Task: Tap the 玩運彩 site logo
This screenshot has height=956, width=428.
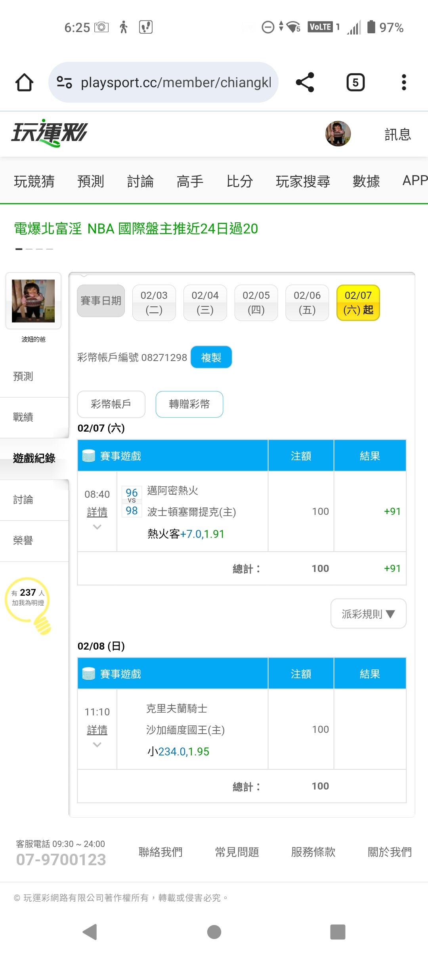Action: 49,133
